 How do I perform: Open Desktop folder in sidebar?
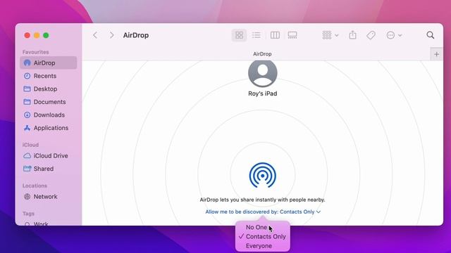(49, 89)
